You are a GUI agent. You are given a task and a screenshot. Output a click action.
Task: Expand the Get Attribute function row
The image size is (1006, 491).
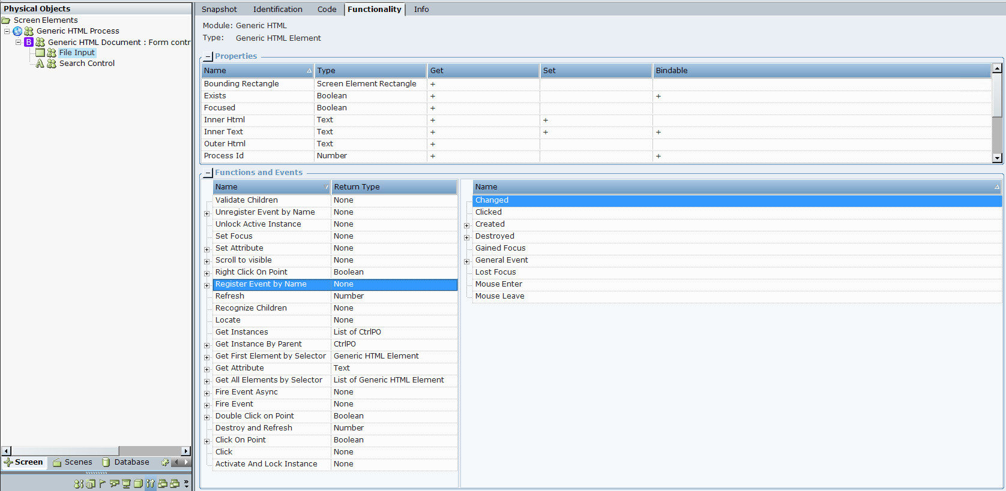(x=207, y=369)
